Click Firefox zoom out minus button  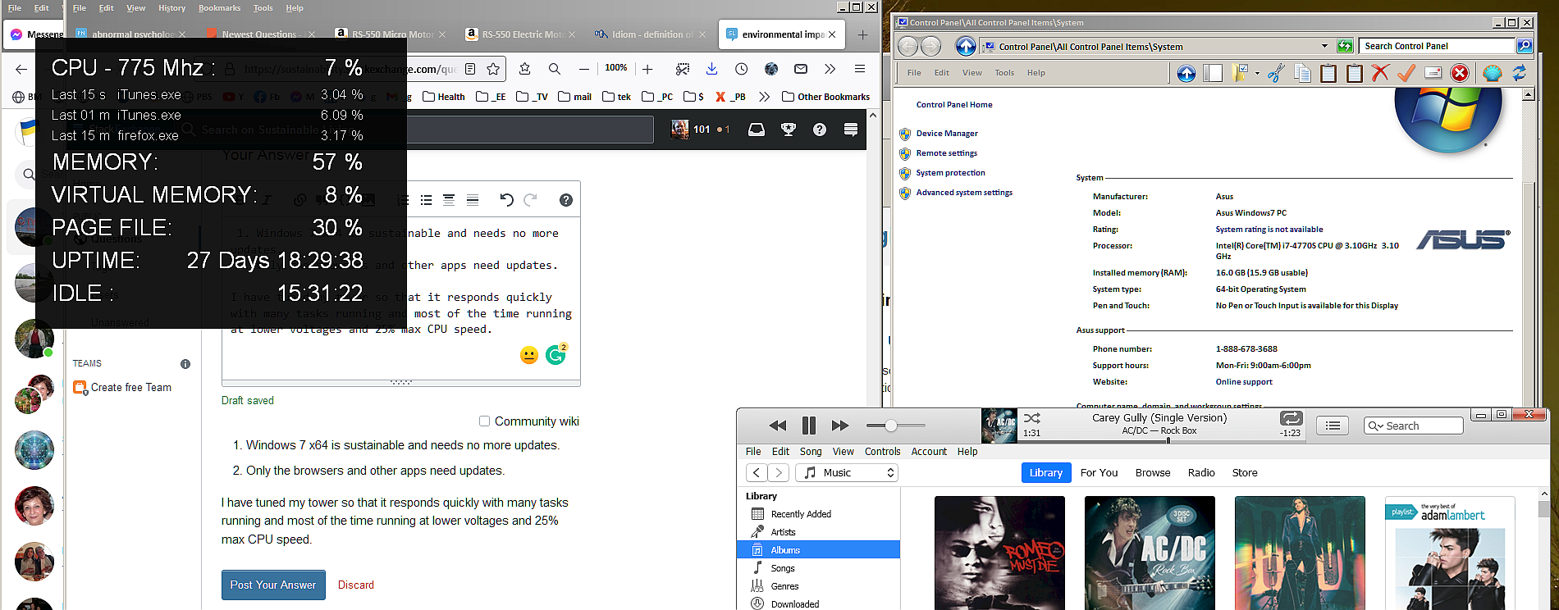[583, 69]
